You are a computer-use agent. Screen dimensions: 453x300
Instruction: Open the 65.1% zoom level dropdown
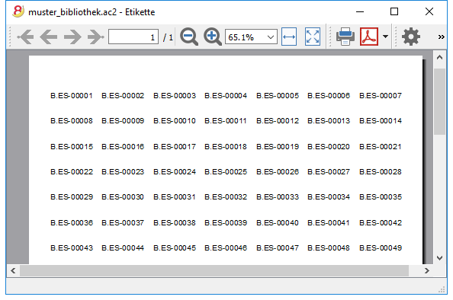[x=251, y=37]
